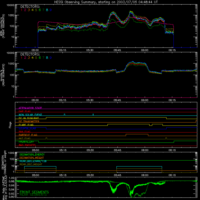Click the DECIMATION_WEIGHT legend label
Viewport: 200px width, 200px height.
coord(32,158)
